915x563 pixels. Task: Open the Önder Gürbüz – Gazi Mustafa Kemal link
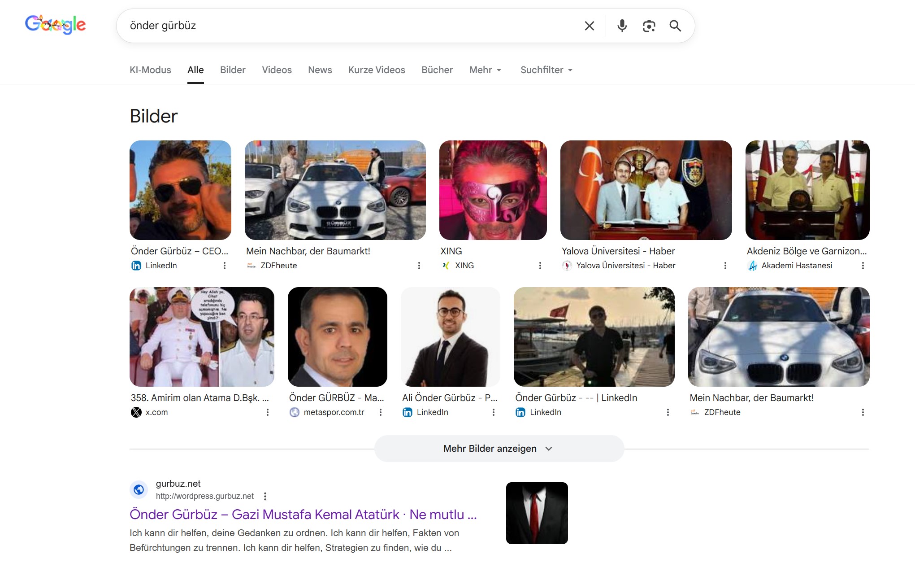click(x=303, y=515)
